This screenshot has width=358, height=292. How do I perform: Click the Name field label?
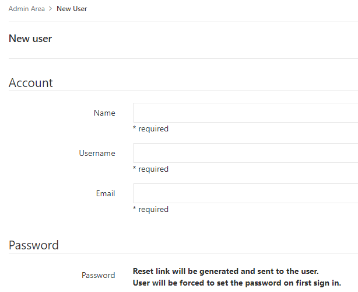(104, 113)
